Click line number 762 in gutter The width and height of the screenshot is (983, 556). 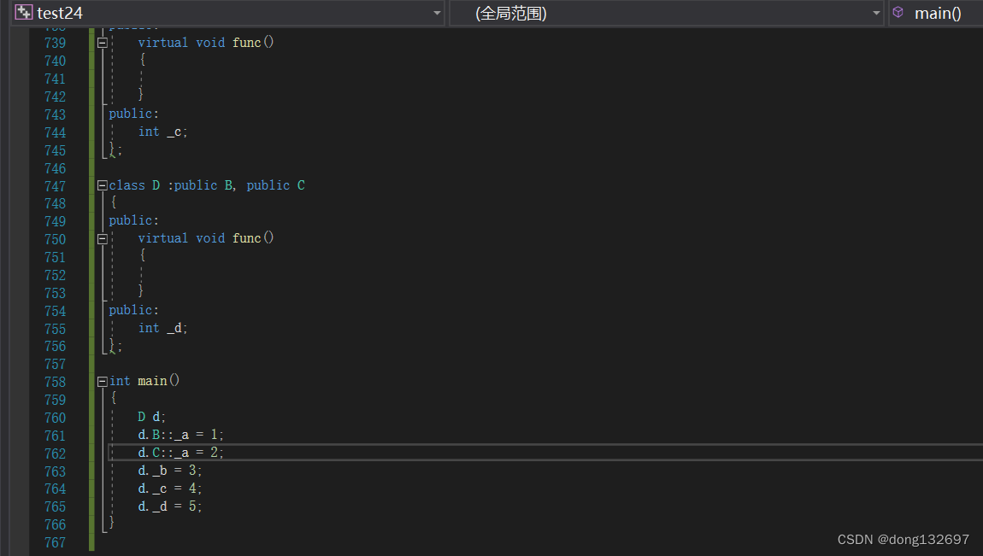pyautogui.click(x=55, y=454)
